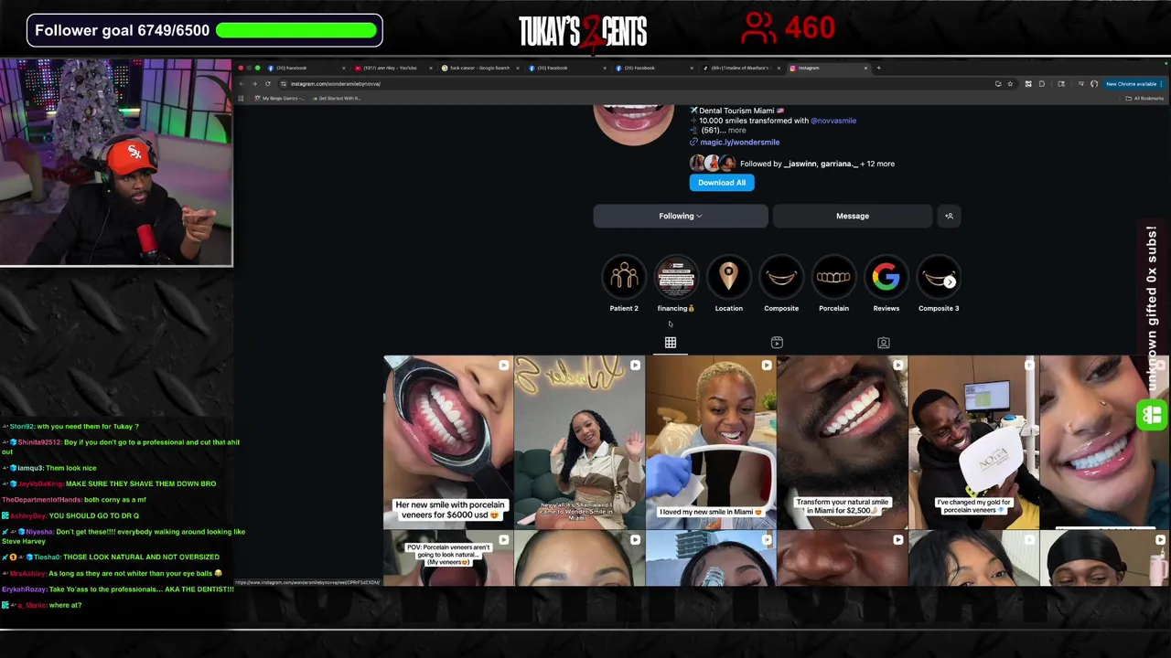Click chat message from MrsAshley
The image size is (1171, 658).
pos(113,573)
